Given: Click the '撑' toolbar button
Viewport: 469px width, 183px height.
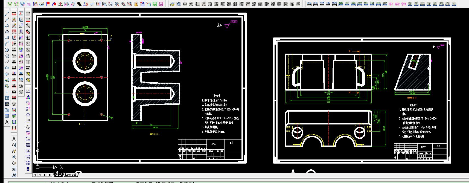Looking at the screenshot, I should [273, 4].
